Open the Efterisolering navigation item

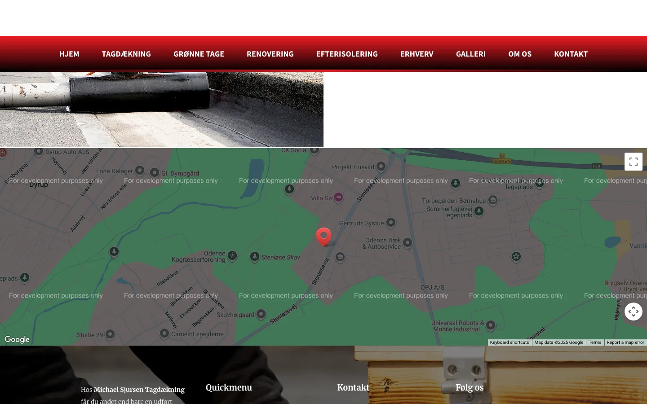click(347, 54)
